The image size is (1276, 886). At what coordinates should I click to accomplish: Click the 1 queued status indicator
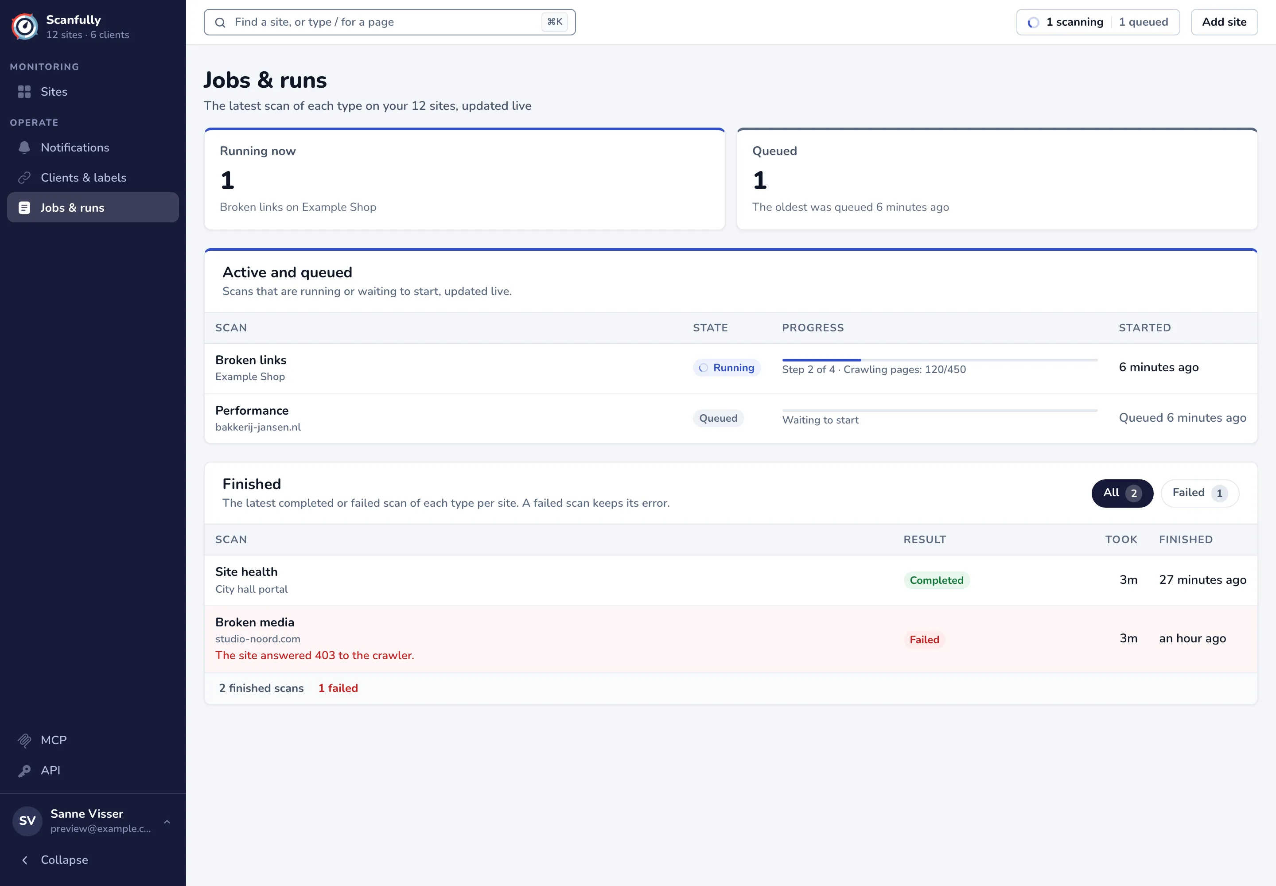pos(1143,22)
